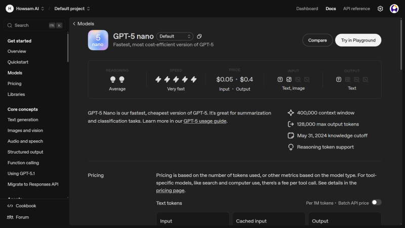Click the Search input field
The image size is (405, 228).
click(x=34, y=25)
